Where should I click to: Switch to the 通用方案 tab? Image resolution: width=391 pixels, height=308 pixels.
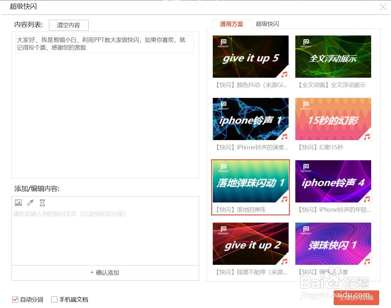coord(232,24)
